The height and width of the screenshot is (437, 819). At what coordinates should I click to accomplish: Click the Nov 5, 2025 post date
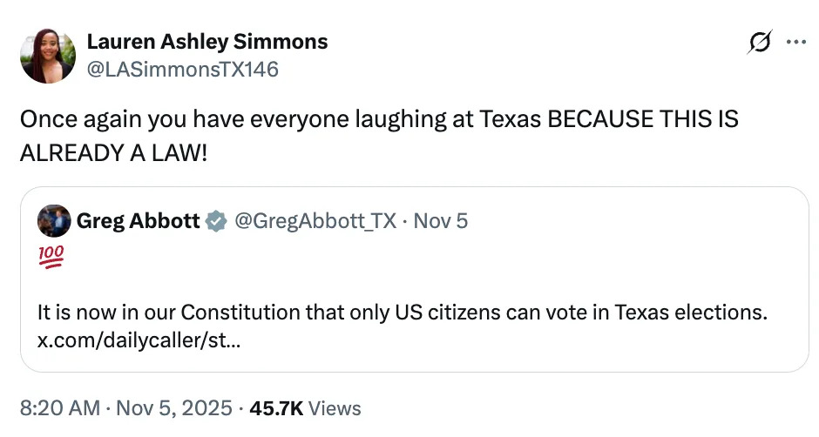175,407
